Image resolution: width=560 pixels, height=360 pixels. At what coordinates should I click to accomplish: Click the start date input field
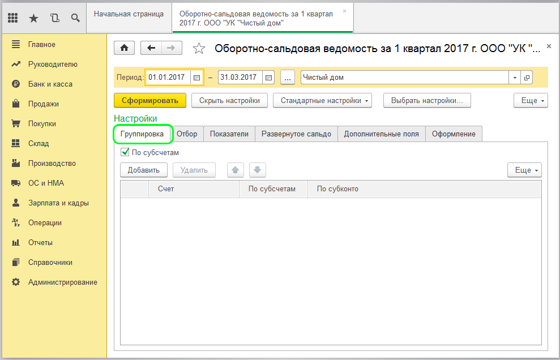(168, 78)
